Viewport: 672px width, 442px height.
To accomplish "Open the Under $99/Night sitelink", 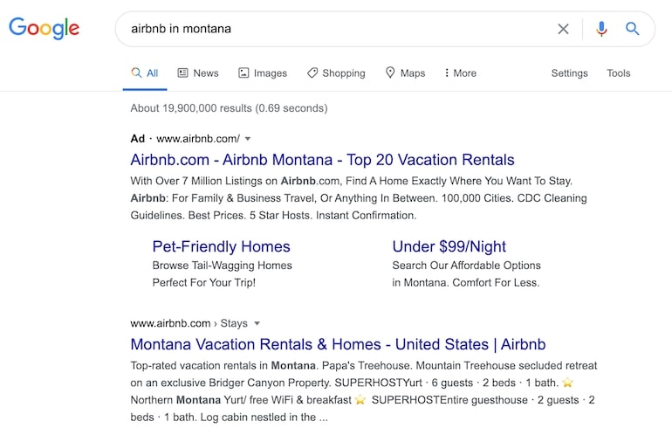I will point(449,246).
